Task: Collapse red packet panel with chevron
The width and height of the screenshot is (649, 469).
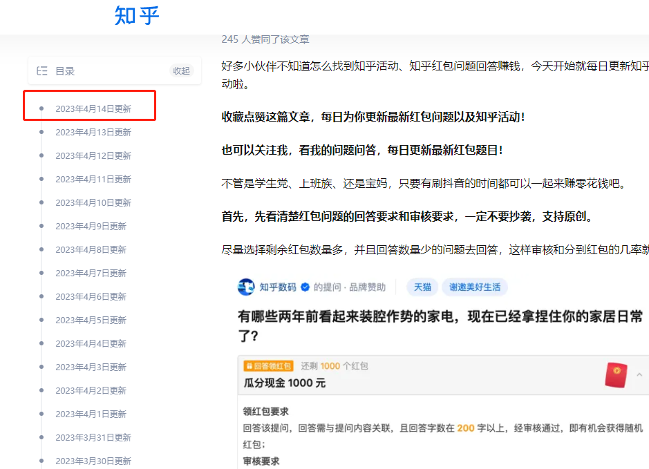Action: pyautogui.click(x=639, y=374)
